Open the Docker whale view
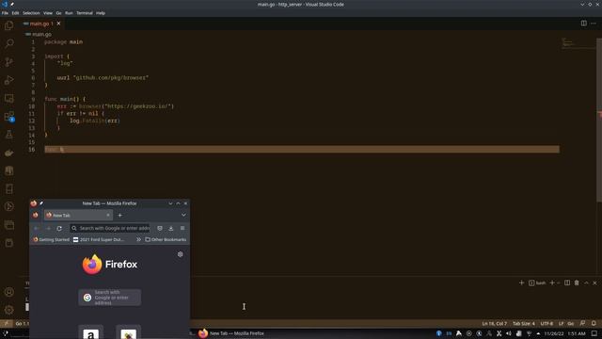The width and height of the screenshot is (602, 339). (8, 153)
